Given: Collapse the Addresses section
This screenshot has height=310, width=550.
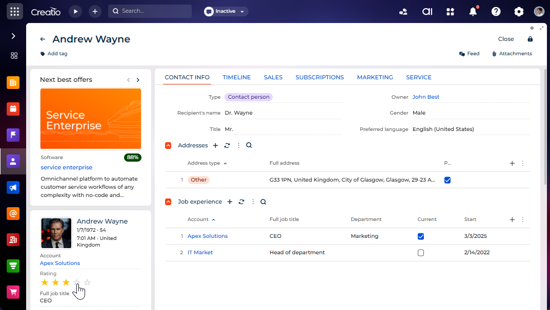Looking at the screenshot, I should (168, 146).
